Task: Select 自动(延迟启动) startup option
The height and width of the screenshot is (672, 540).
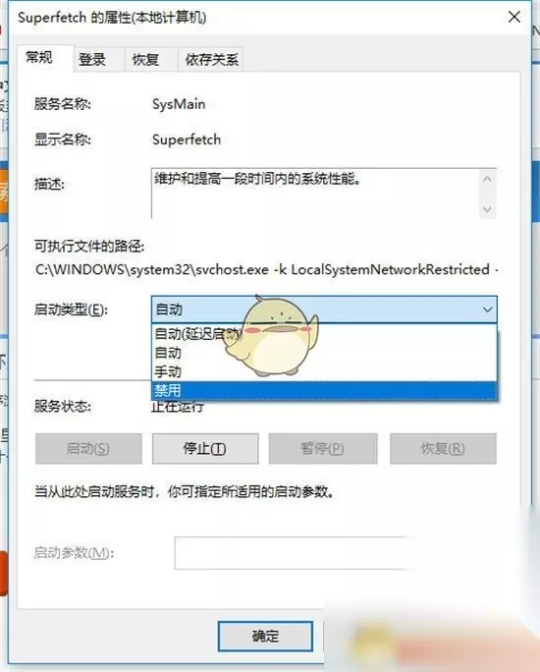Action: pos(324,334)
